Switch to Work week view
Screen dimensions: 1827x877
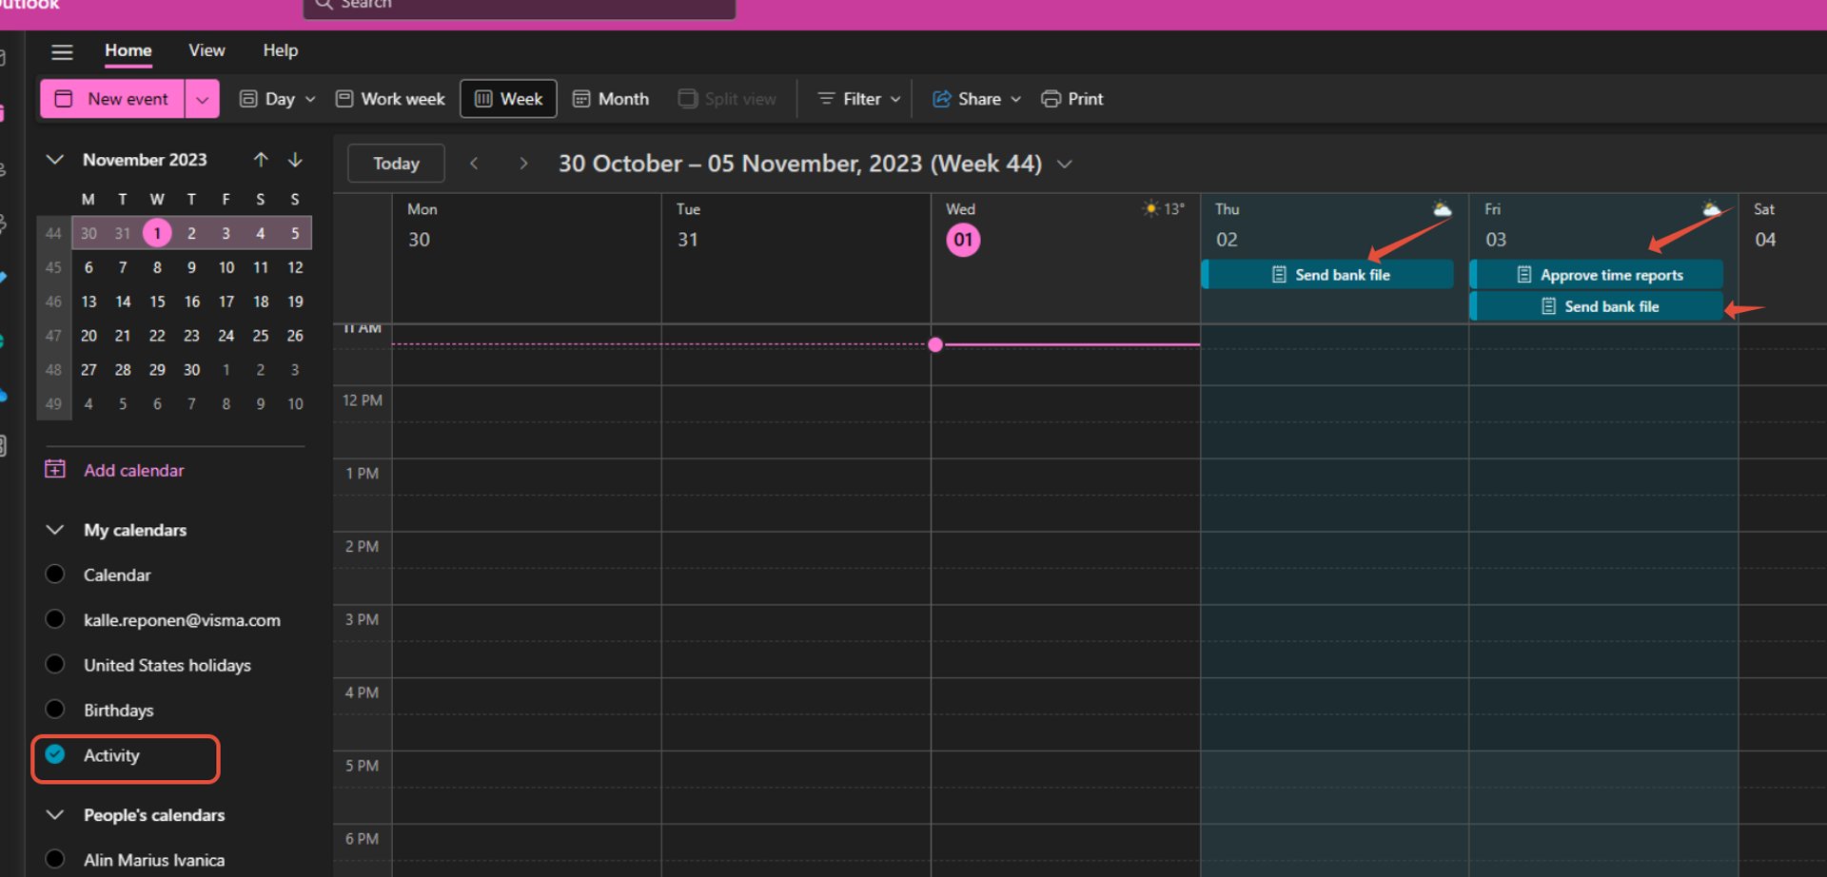390,99
